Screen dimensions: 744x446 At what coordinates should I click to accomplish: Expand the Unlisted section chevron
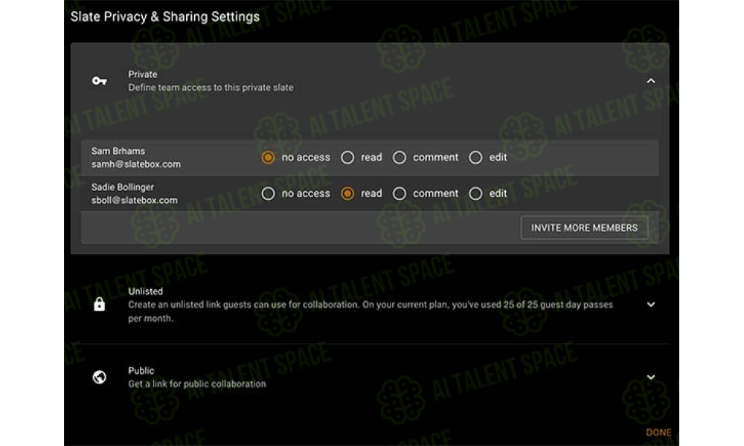pyautogui.click(x=651, y=304)
